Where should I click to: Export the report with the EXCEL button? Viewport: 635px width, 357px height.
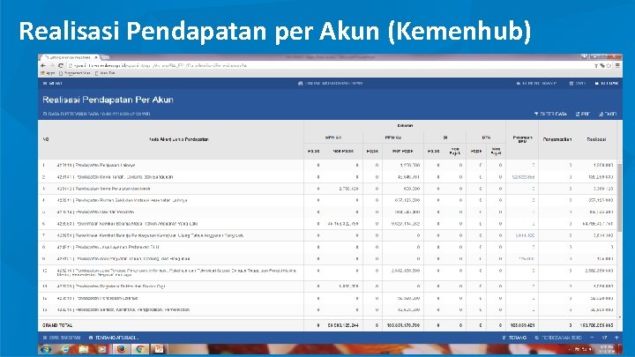tap(608, 114)
